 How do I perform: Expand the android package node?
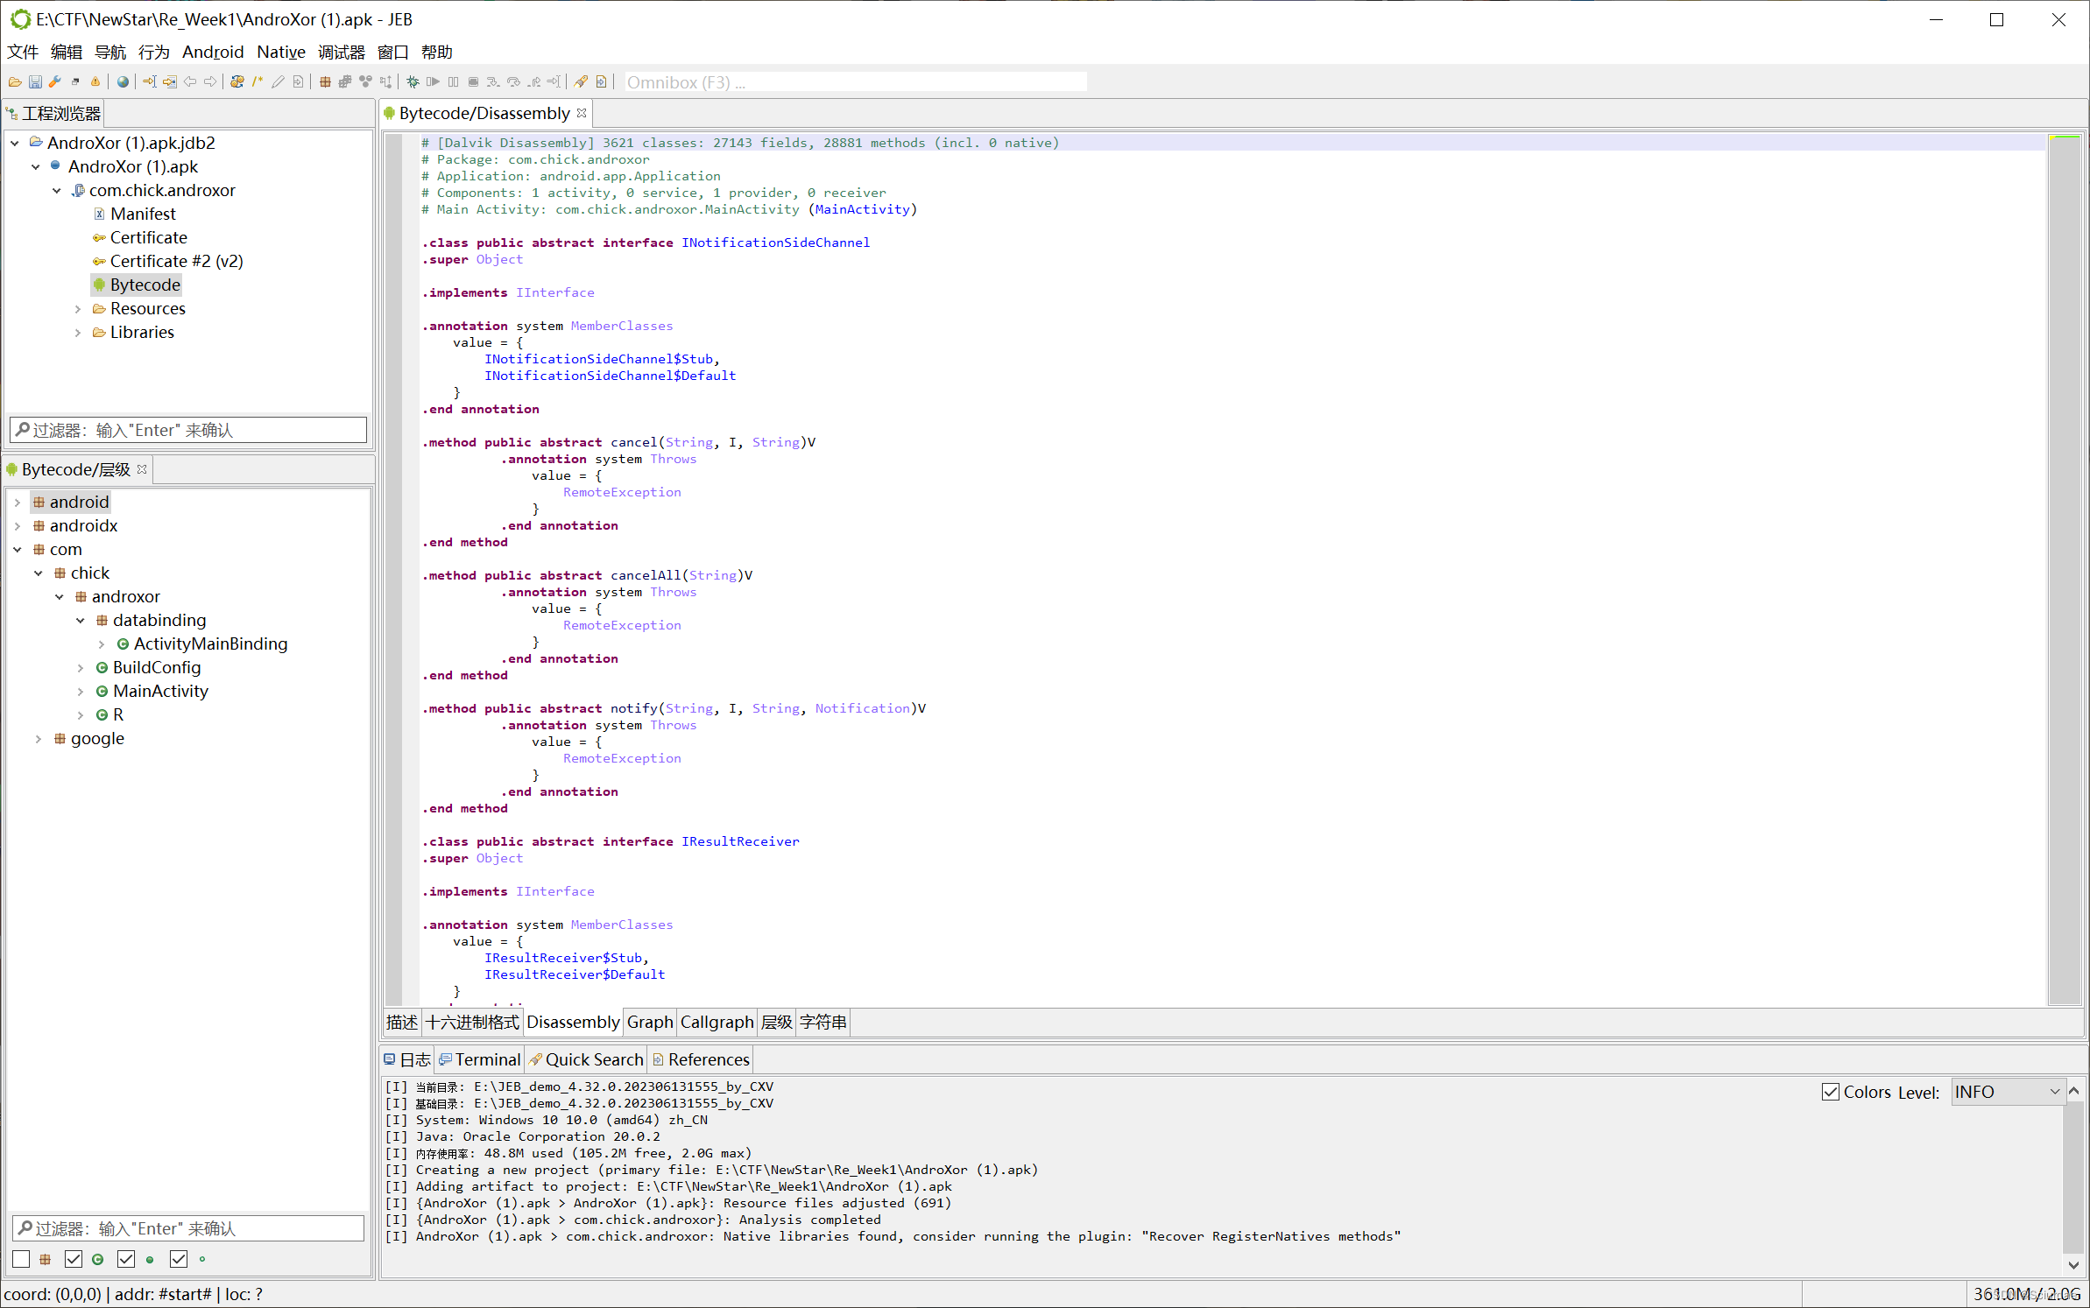[x=18, y=502]
